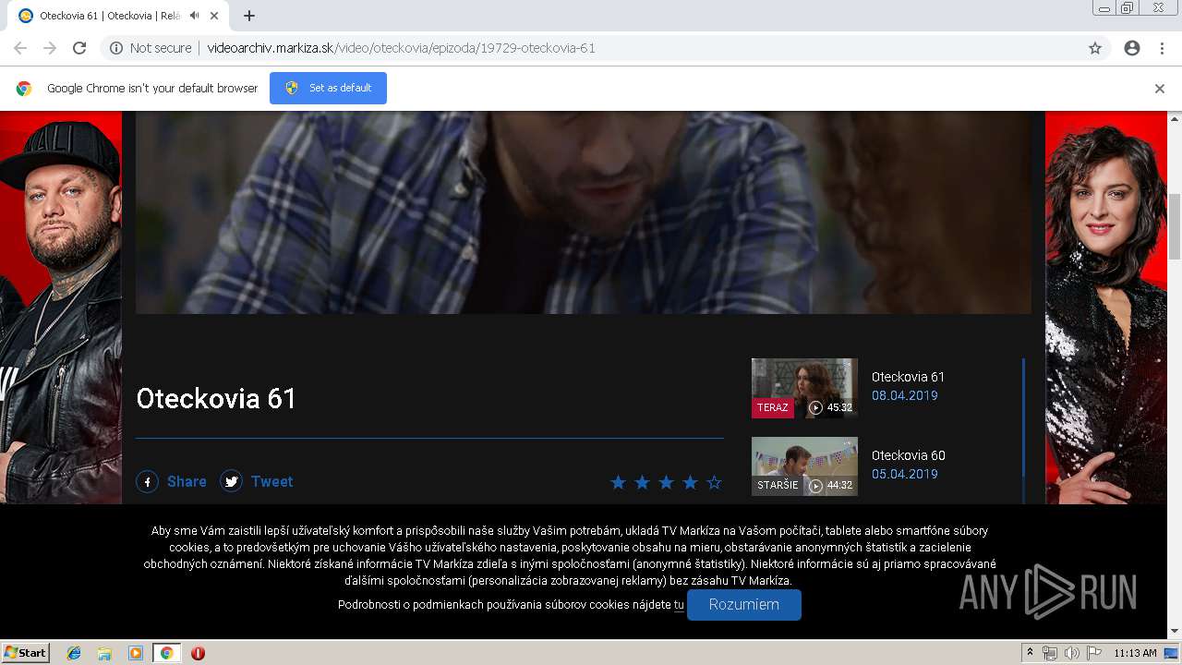Click page vertical scrollbar thumb
Screen dimensions: 1182x665
pyautogui.click(x=1175, y=226)
